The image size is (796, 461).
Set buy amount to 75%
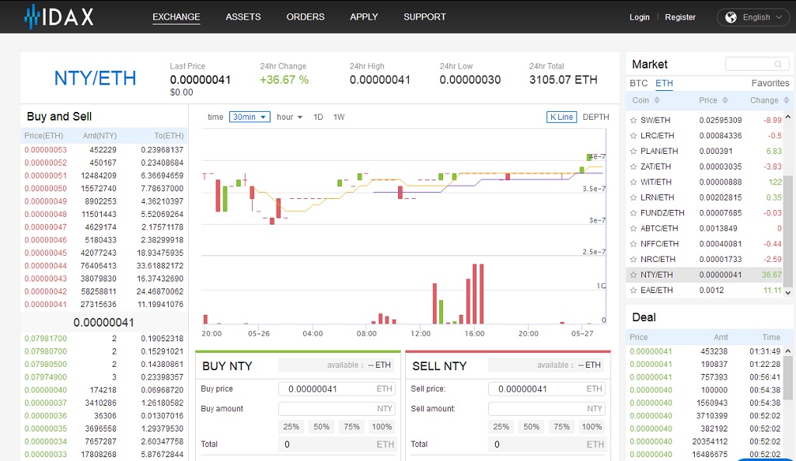pos(351,427)
